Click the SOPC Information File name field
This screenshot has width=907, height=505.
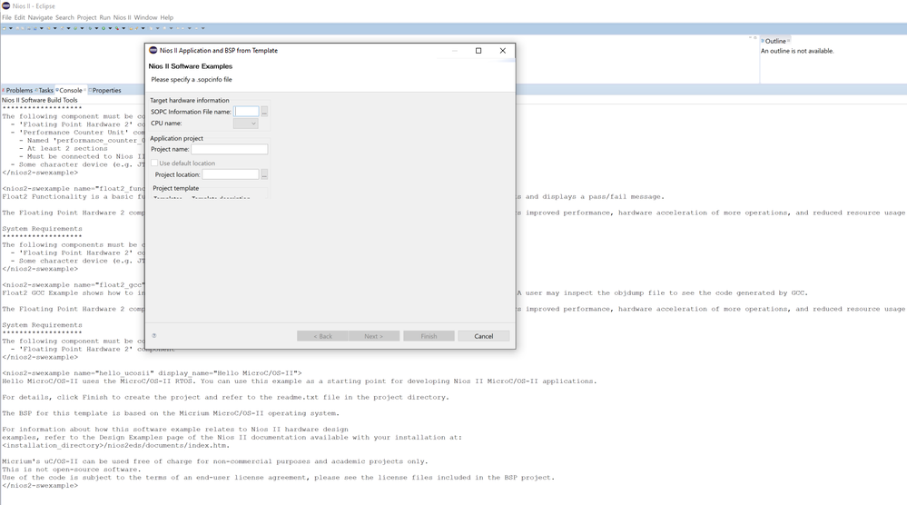[246, 112]
